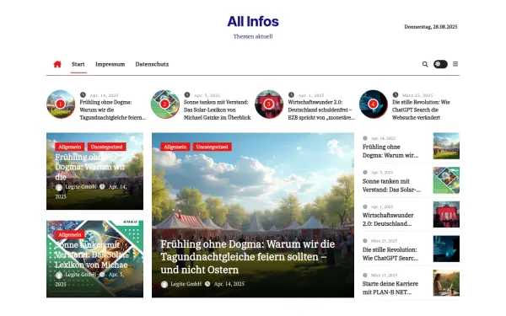Click 'Donnerstag, 28.08.2025' date text in header
This screenshot has height=316, width=506.
click(431, 27)
